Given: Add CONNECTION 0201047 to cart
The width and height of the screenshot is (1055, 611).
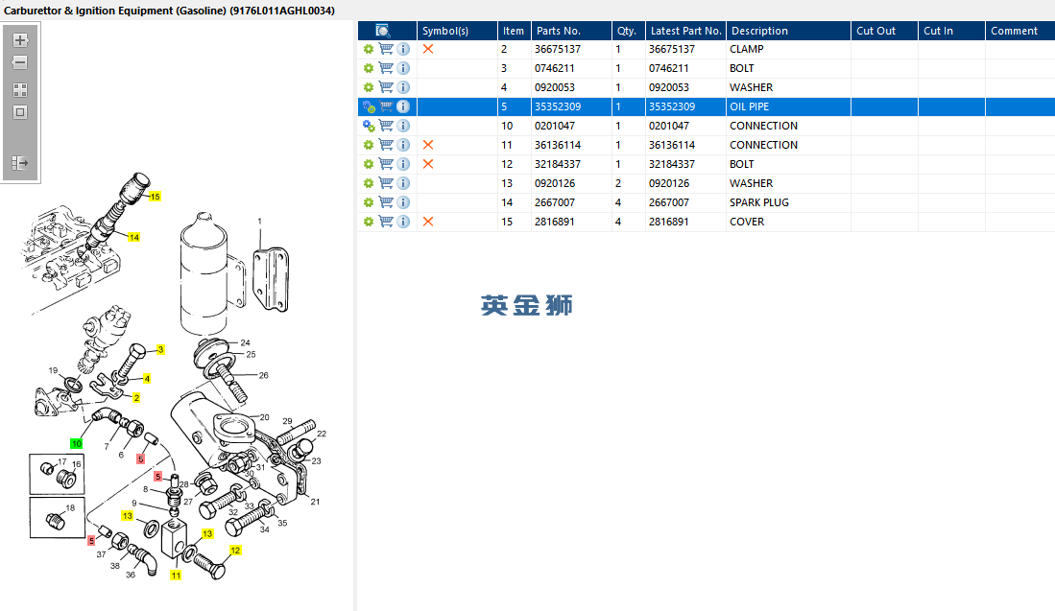Looking at the screenshot, I should point(386,126).
